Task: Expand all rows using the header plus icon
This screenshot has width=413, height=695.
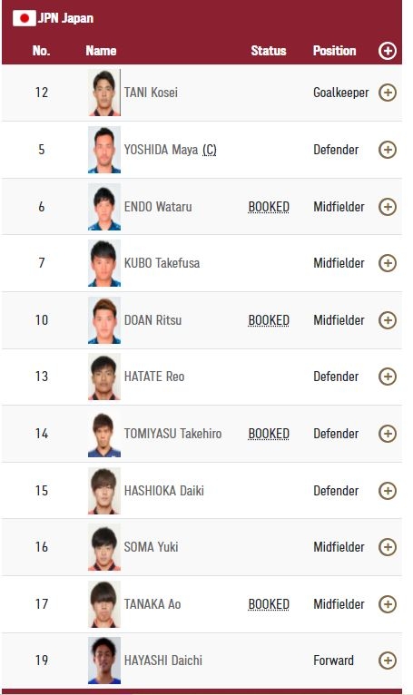Action: 388,51
